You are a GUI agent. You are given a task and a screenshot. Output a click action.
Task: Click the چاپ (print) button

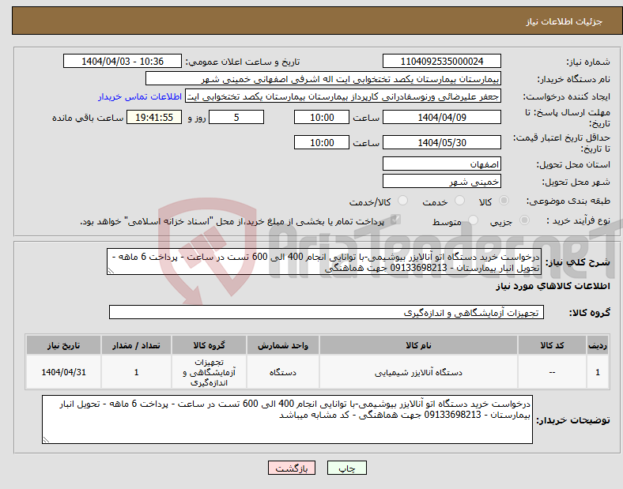pyautogui.click(x=346, y=468)
